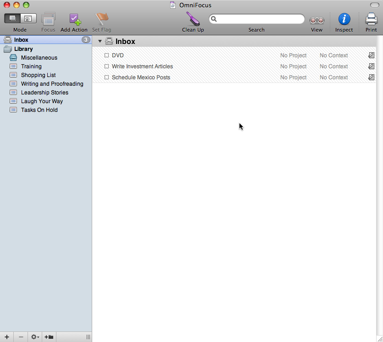
Task: Click the search magnifier icon
Action: pyautogui.click(x=214, y=19)
